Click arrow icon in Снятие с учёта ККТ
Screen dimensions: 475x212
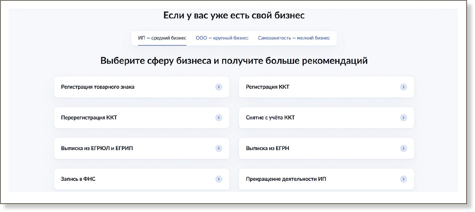(x=403, y=118)
